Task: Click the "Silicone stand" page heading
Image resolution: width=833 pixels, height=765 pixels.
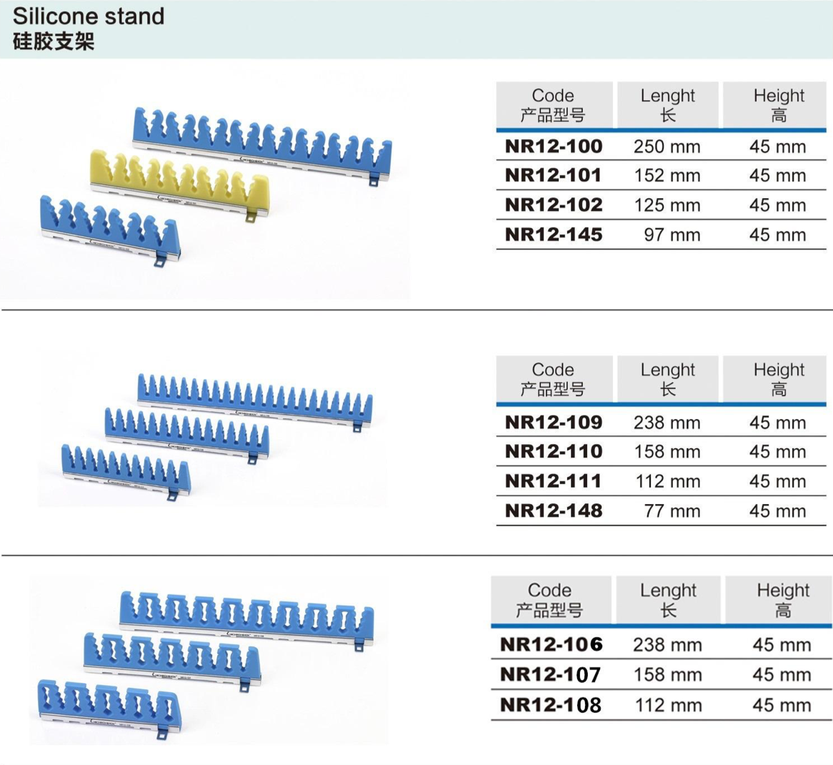Action: 89,16
